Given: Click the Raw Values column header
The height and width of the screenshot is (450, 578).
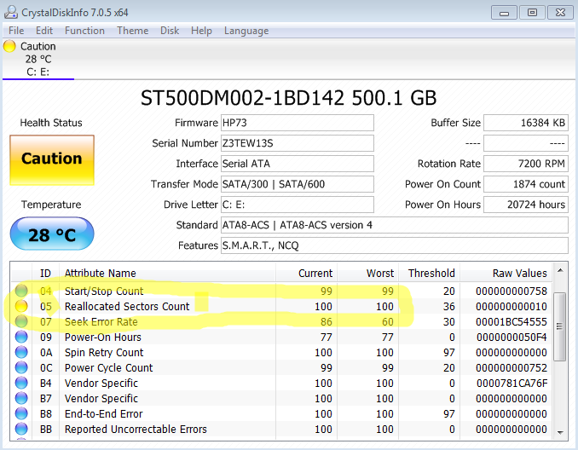Looking at the screenshot, I should point(506,273).
